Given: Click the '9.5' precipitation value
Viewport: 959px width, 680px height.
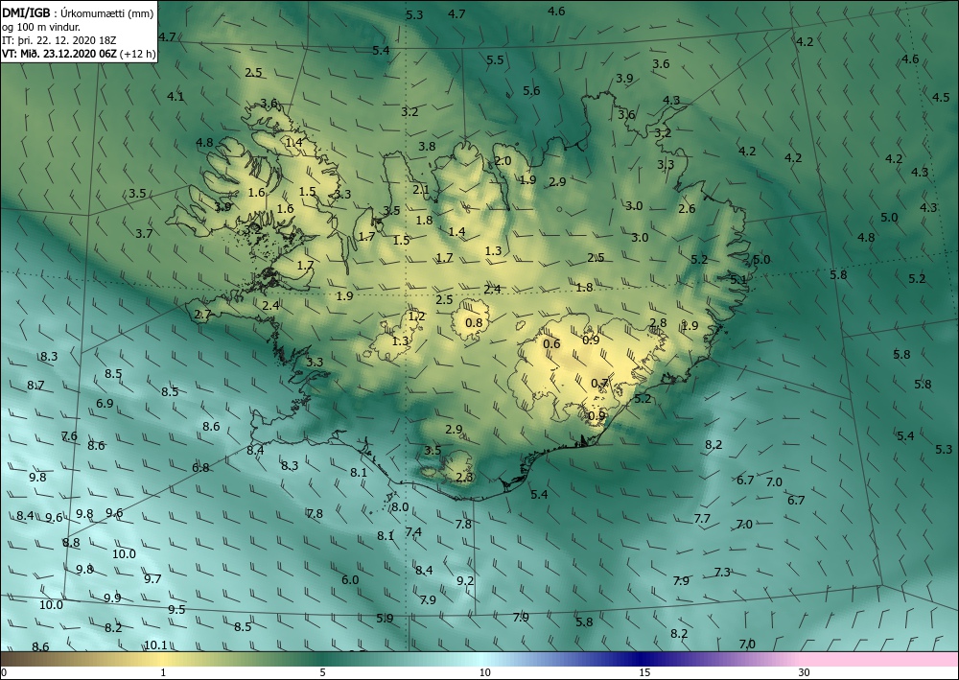Looking at the screenshot, I should 176,610.
